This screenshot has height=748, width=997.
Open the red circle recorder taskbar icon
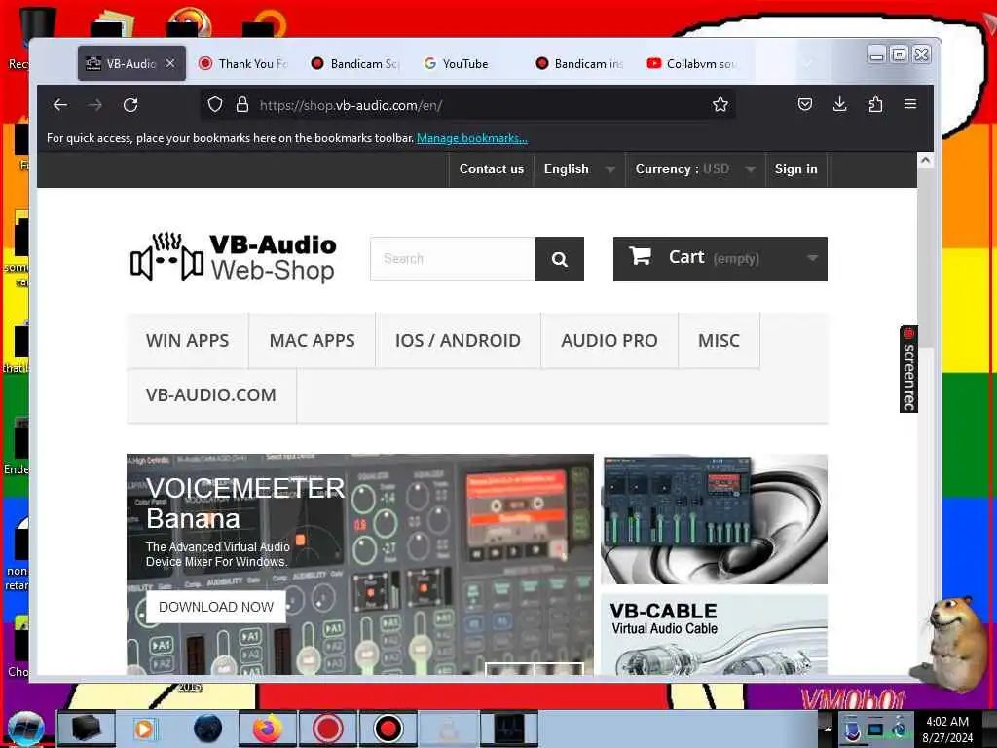pos(327,729)
